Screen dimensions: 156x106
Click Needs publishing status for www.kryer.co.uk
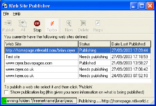point(94,76)
